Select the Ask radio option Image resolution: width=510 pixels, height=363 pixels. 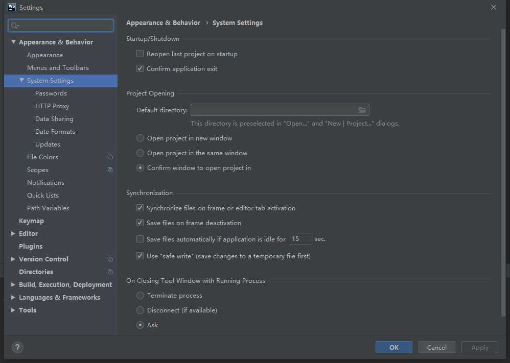[x=140, y=325]
